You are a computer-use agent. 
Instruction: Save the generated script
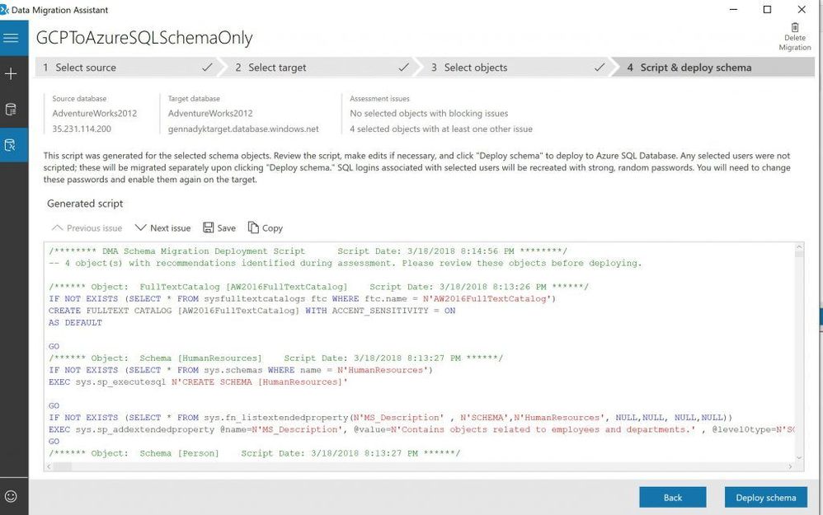[x=219, y=227]
